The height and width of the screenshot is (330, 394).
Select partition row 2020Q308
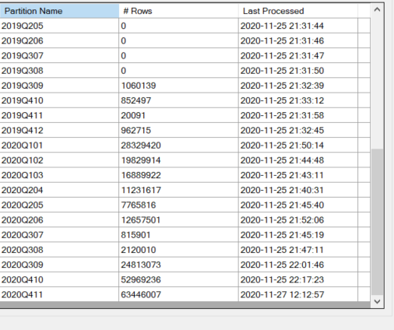pyautogui.click(x=185, y=250)
